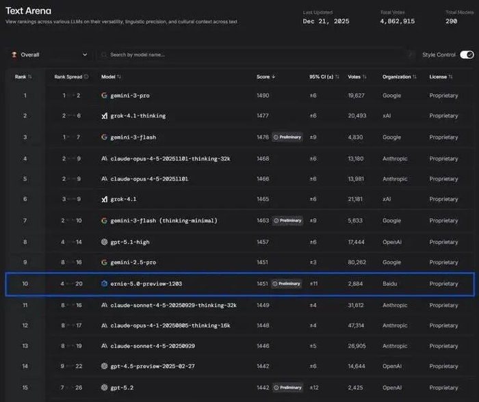Click Preliminary badge on gpt-5.2 row

pyautogui.click(x=288, y=388)
